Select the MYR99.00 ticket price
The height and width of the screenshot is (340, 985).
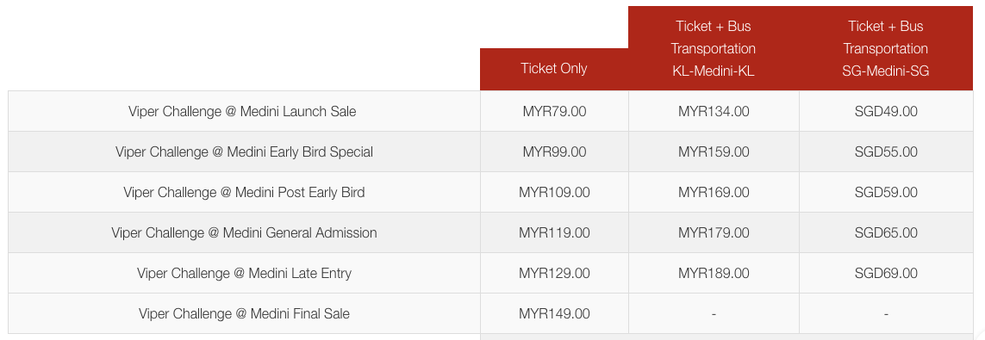(554, 151)
